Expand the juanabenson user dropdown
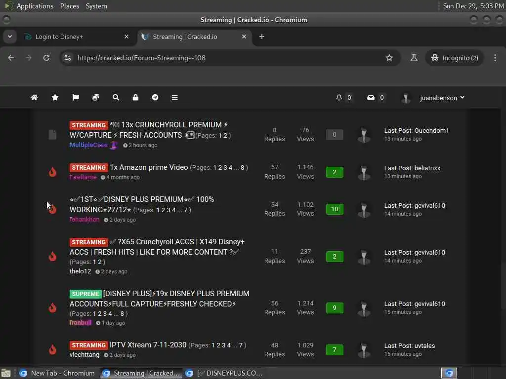The width and height of the screenshot is (506, 379). click(442, 98)
